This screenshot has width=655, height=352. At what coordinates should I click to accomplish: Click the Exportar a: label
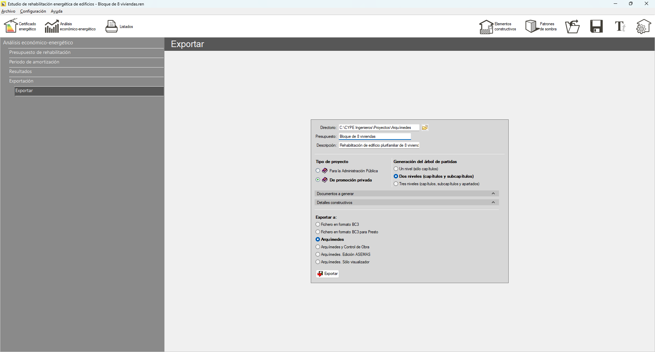click(x=326, y=217)
